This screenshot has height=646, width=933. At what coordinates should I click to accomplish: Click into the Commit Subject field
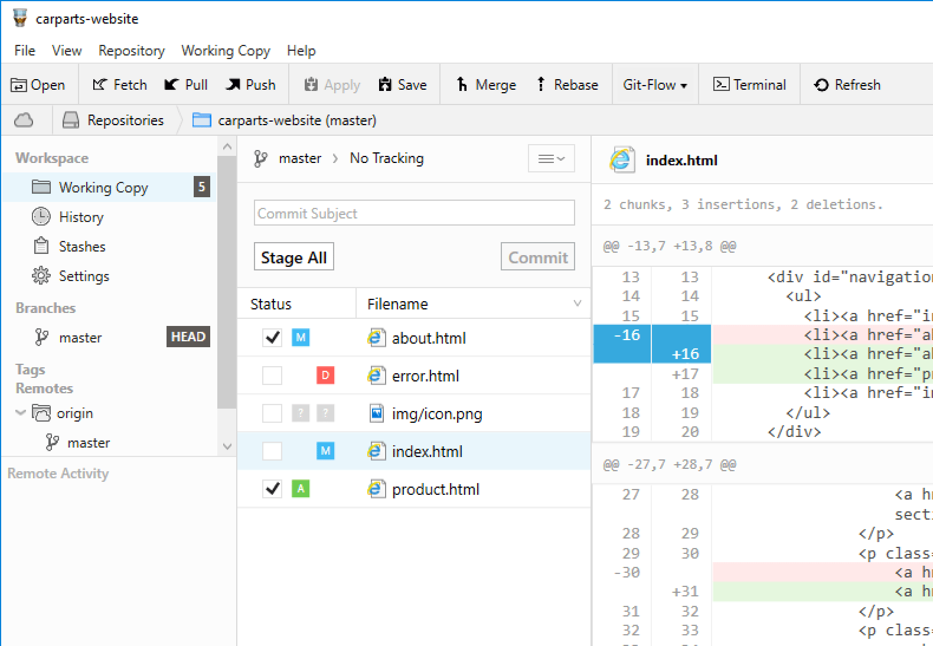tap(414, 213)
